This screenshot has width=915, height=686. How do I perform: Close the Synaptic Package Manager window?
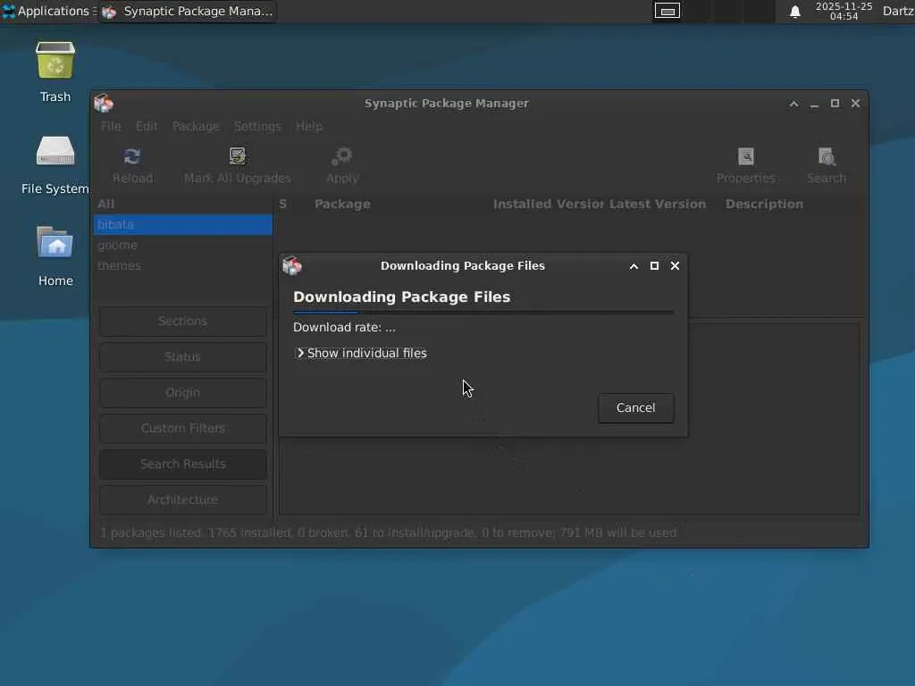pos(855,104)
